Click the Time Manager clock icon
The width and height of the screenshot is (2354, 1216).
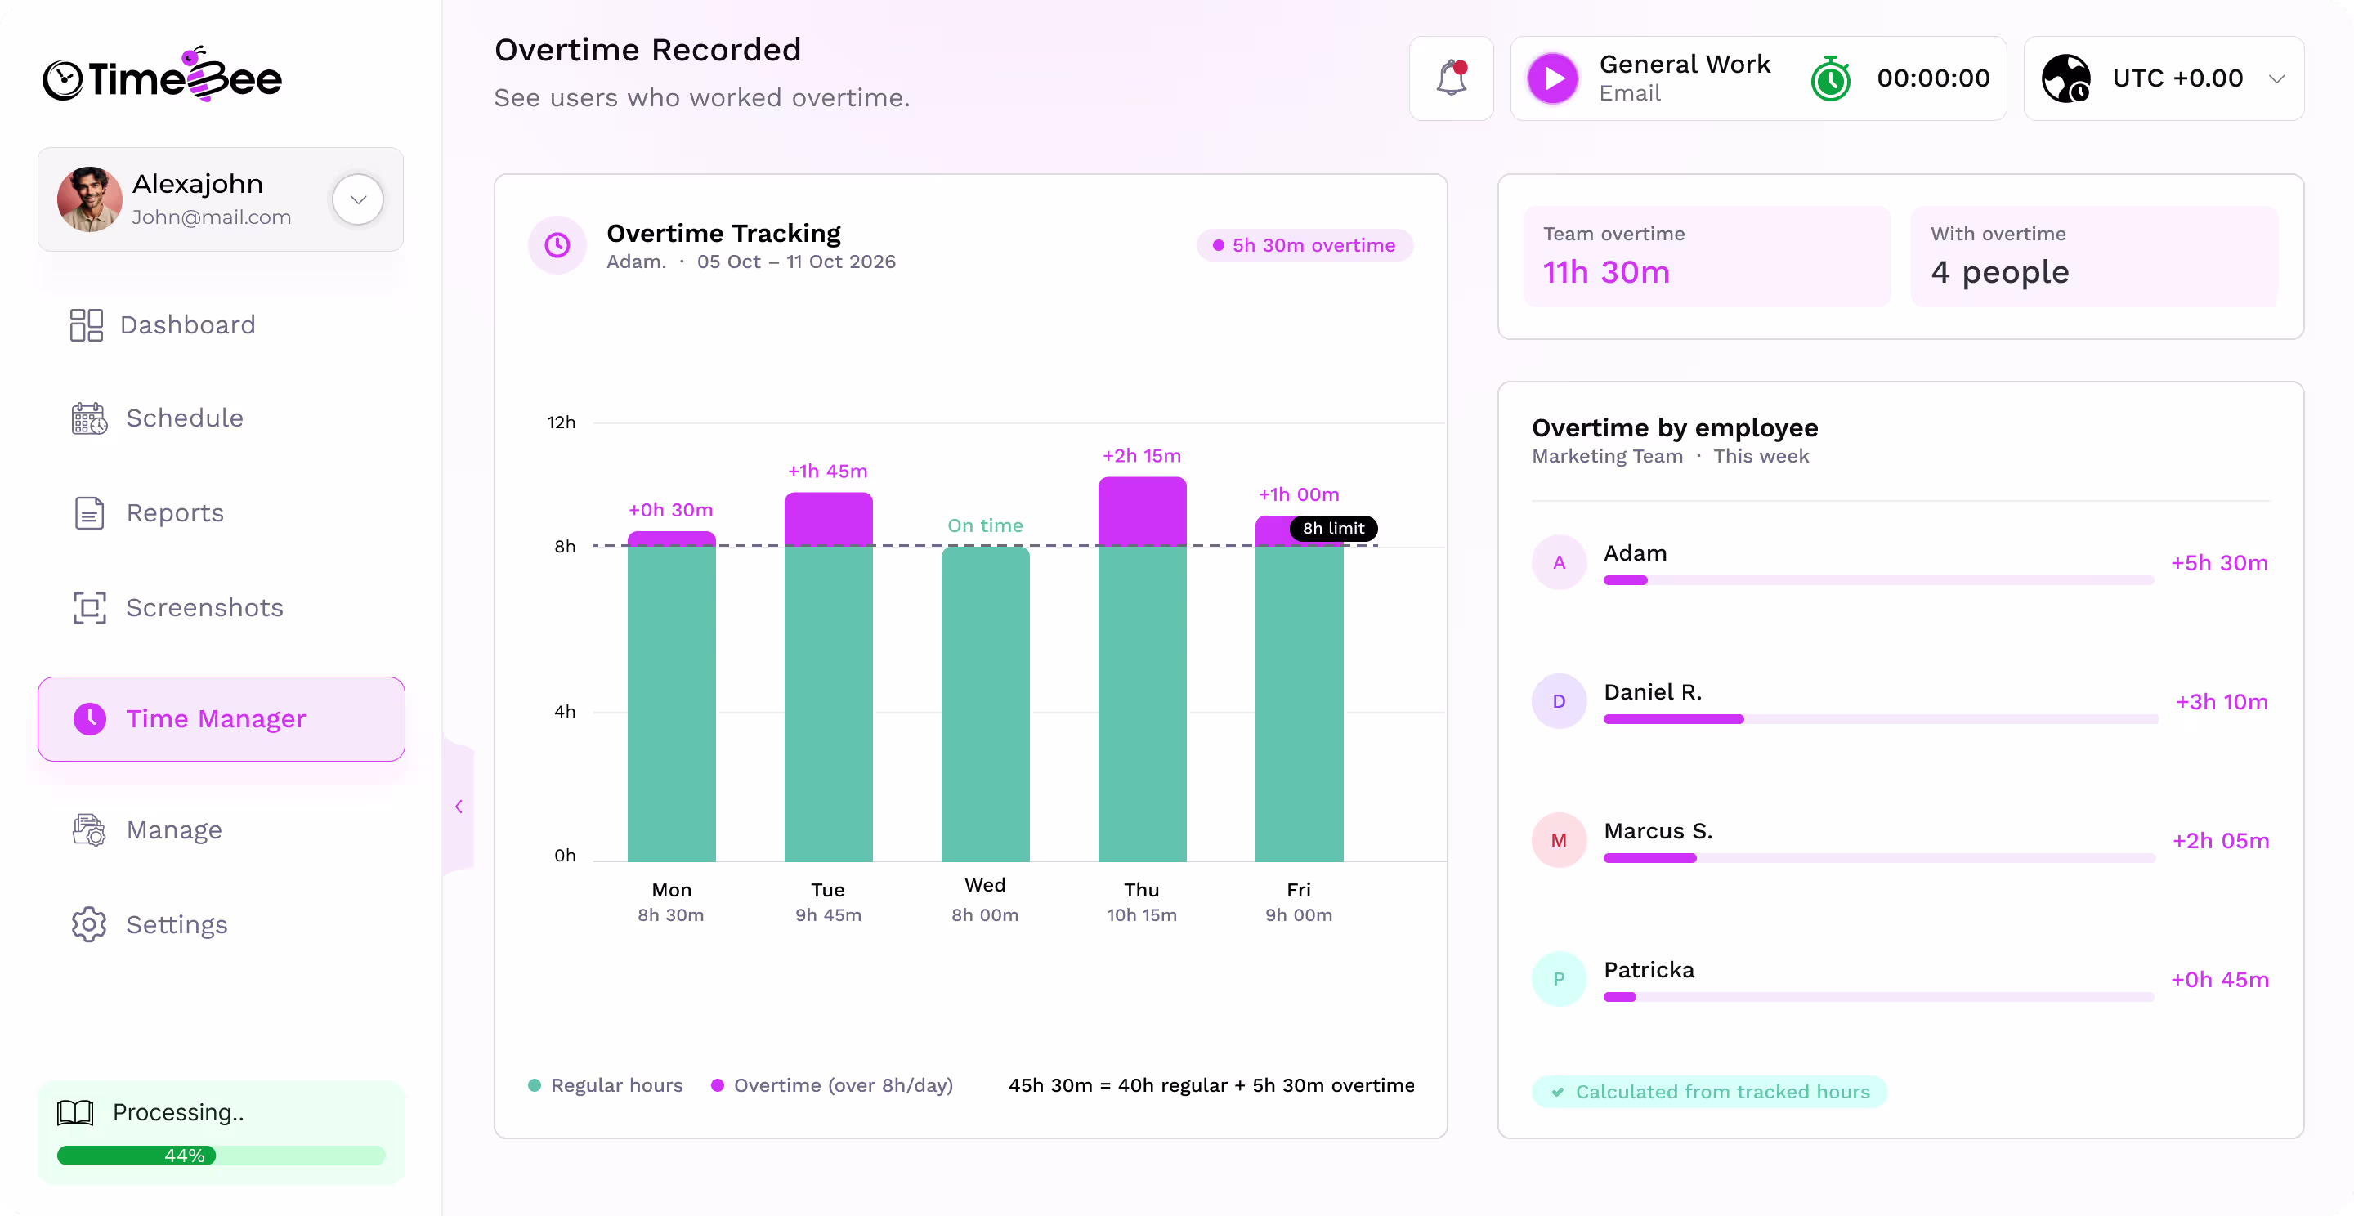(x=90, y=719)
